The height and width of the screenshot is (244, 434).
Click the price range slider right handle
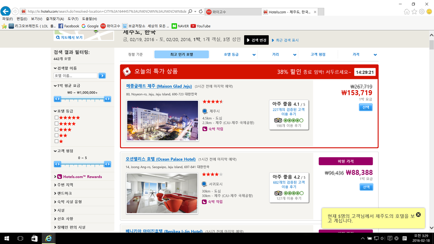click(107, 99)
